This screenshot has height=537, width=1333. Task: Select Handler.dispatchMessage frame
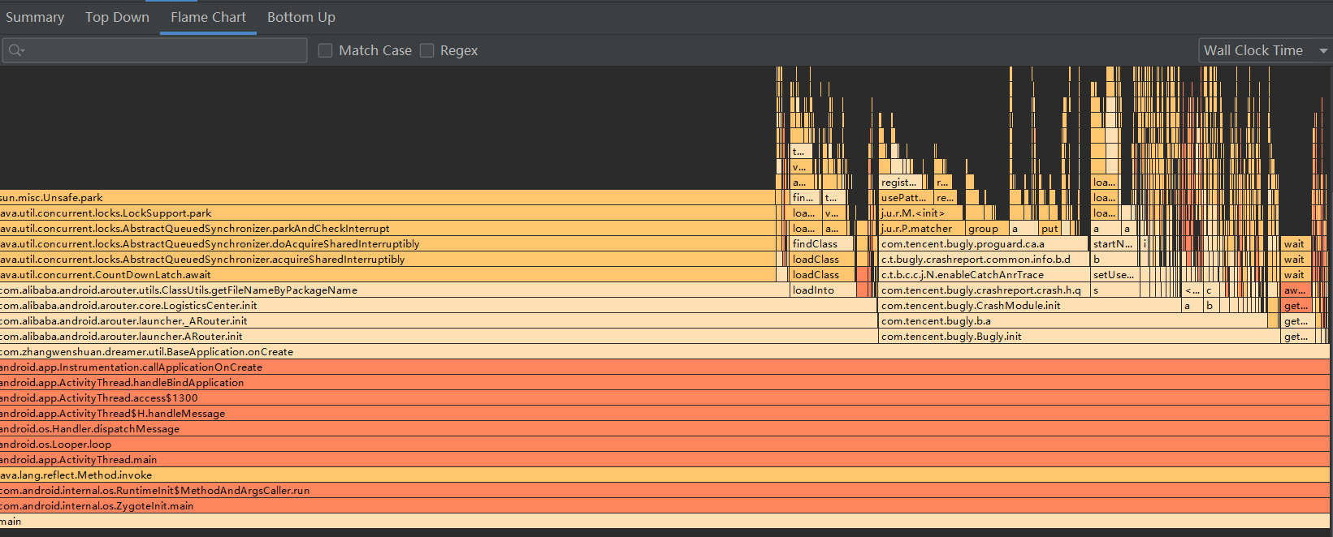pyautogui.click(x=664, y=429)
